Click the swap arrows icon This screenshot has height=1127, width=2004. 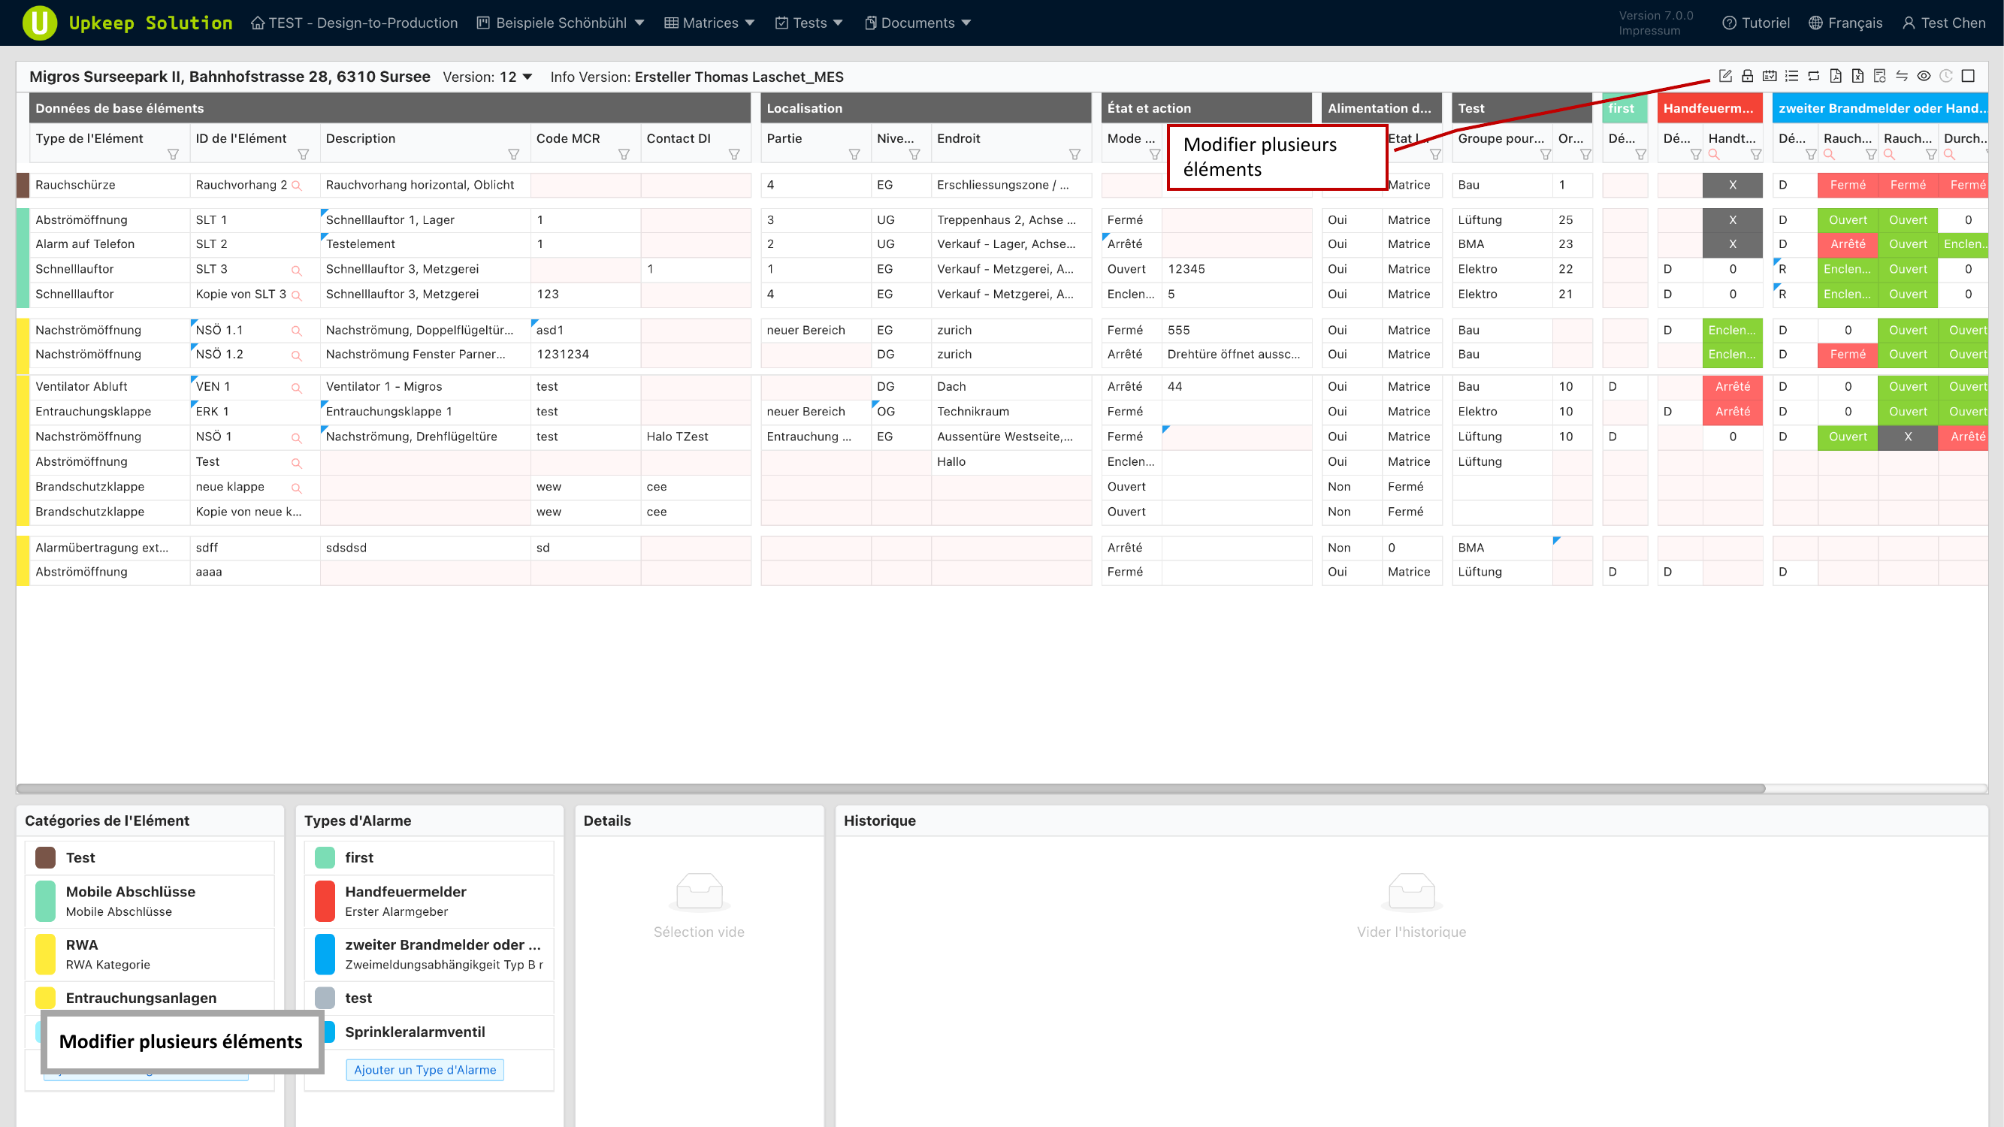click(x=1901, y=76)
